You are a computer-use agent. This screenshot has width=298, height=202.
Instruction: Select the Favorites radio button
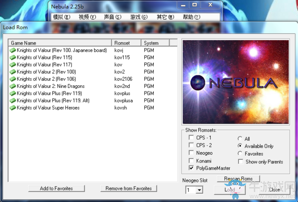[x=240, y=153]
